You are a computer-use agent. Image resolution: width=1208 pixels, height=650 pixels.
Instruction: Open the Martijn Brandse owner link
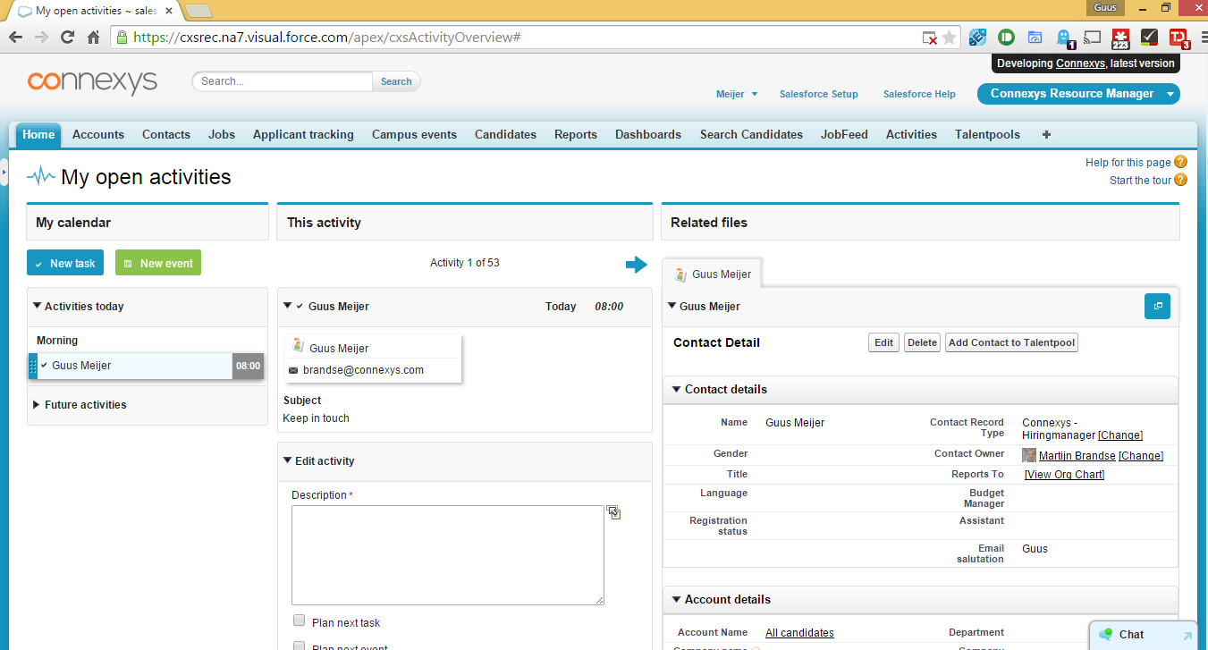coord(1077,456)
